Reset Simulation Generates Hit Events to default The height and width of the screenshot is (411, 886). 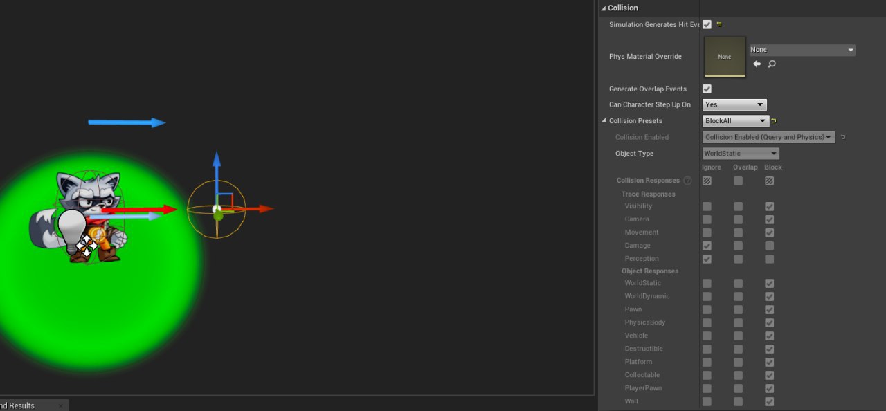(718, 25)
